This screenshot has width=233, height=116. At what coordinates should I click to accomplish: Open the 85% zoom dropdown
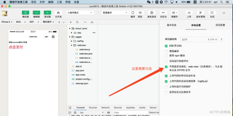[x=21, y=22]
